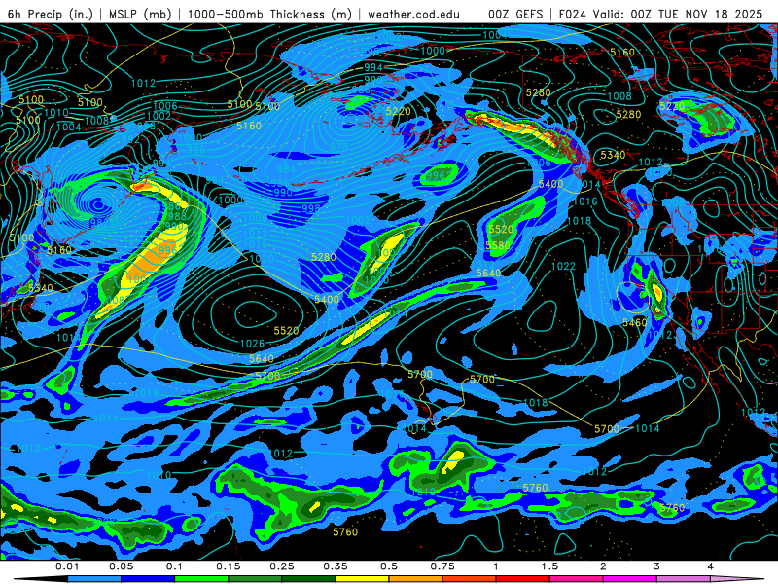Click the orange 0.5–0.75 legend swatch
The height and width of the screenshot is (584, 778).
416,579
